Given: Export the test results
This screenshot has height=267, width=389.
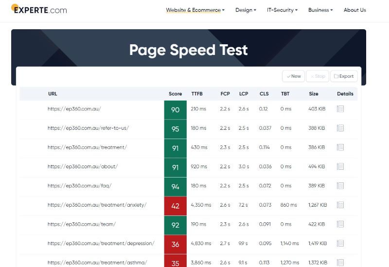Looking at the screenshot, I should tap(344, 76).
